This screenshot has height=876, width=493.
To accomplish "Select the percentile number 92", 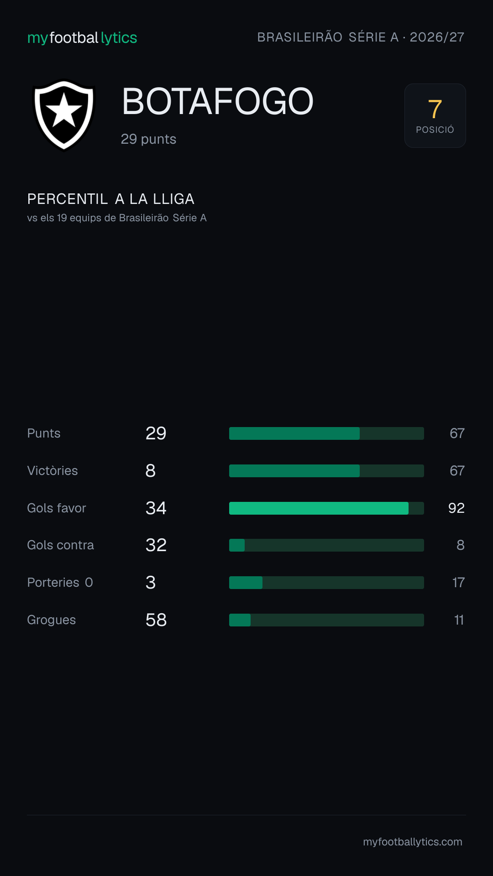I will click(456, 508).
